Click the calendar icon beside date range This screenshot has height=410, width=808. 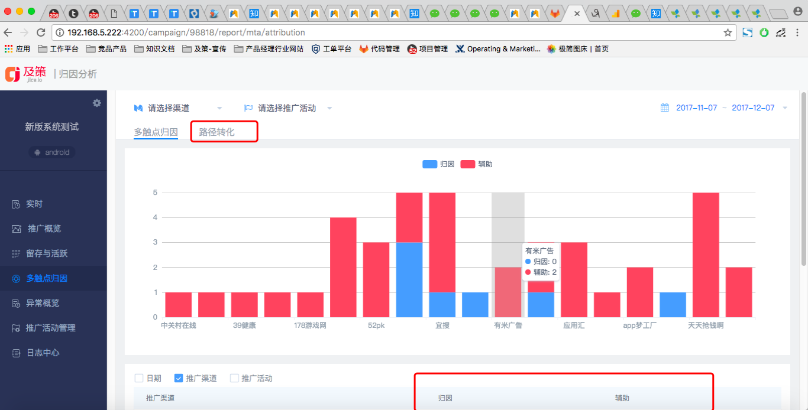[x=665, y=108]
